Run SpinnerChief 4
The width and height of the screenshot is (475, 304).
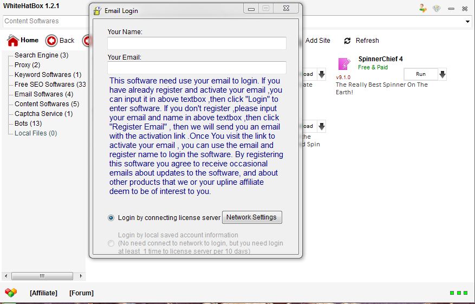coord(420,74)
